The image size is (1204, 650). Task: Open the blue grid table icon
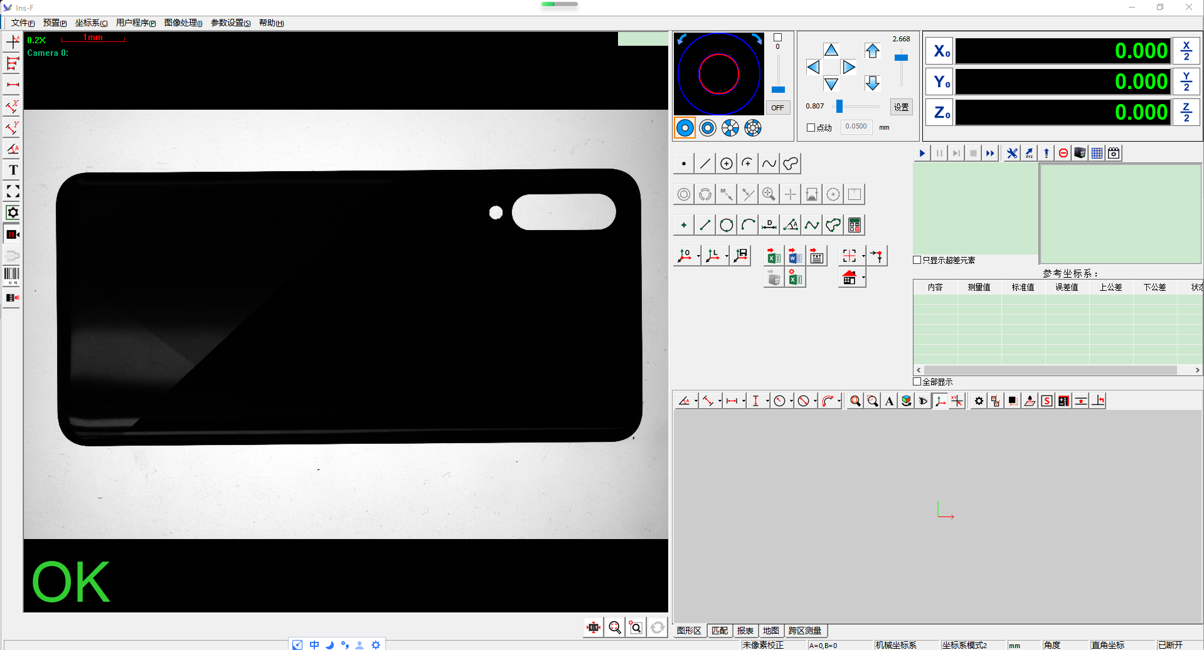pos(1097,153)
